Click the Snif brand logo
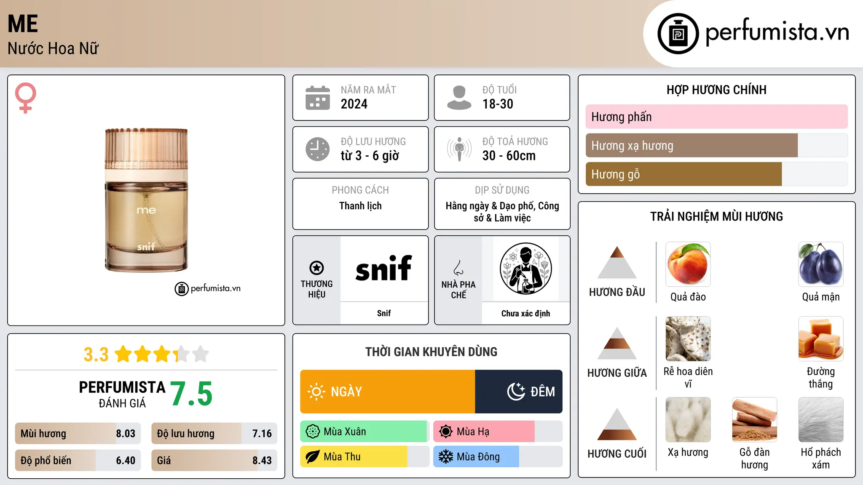The height and width of the screenshot is (485, 863). [x=384, y=268]
